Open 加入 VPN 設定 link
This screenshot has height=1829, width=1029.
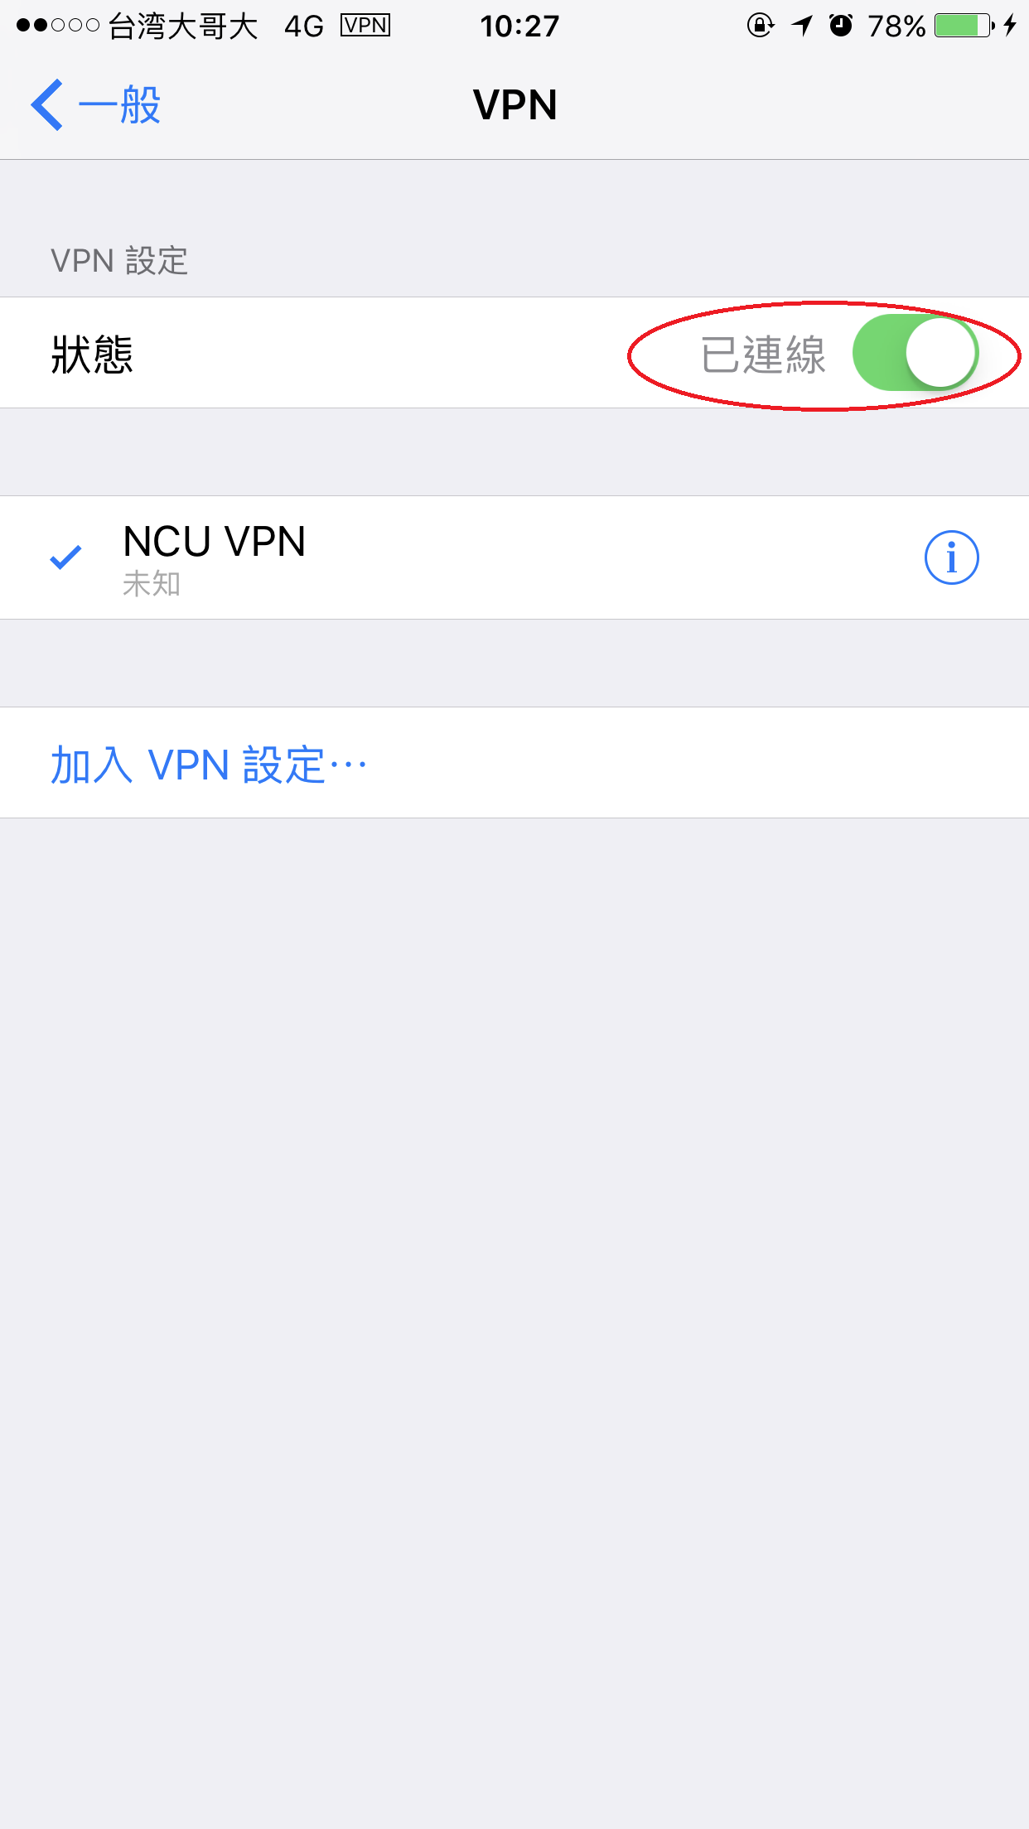(209, 764)
